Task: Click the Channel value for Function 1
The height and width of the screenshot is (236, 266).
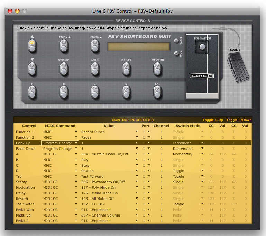Action: (x=162, y=132)
